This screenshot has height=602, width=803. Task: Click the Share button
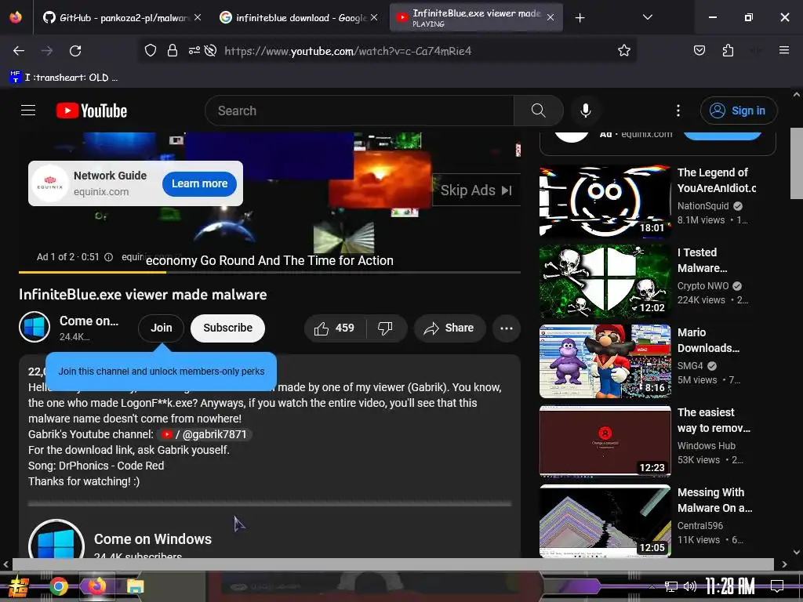[x=449, y=328]
